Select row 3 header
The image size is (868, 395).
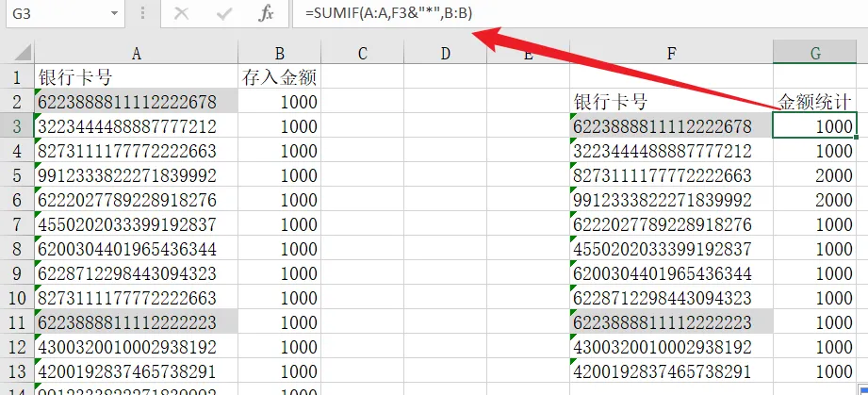(x=16, y=125)
